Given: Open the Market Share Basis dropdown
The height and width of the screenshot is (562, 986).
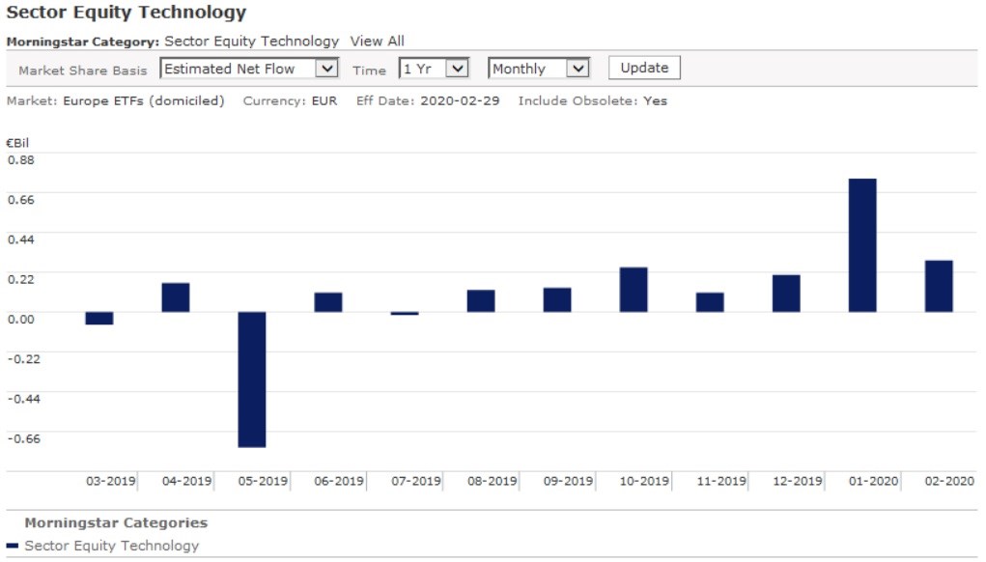Looking at the screenshot, I should coord(249,69).
